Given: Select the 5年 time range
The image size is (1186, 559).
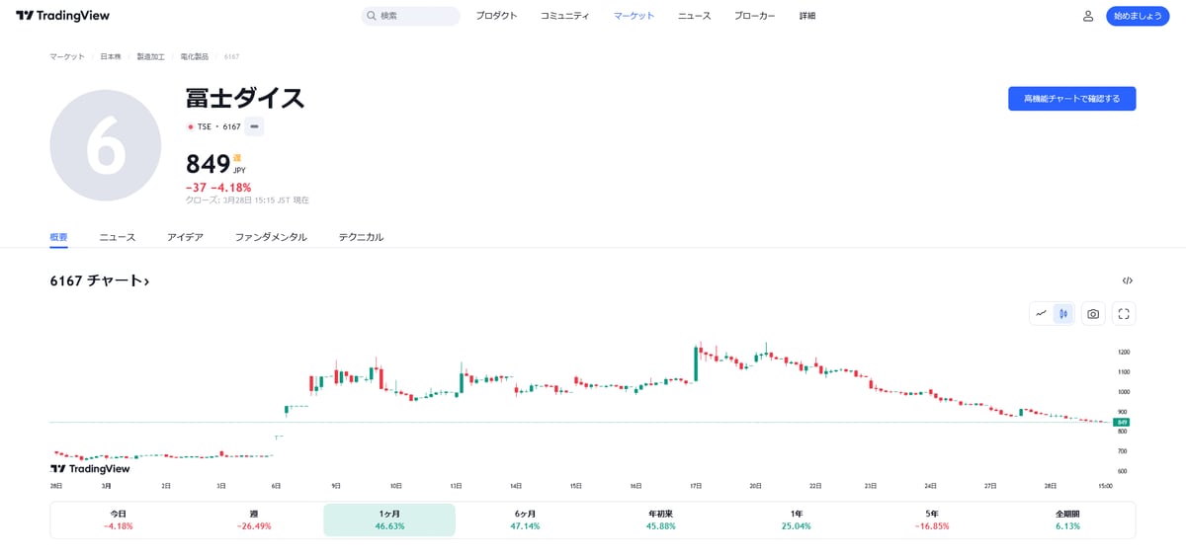Looking at the screenshot, I should (932, 519).
